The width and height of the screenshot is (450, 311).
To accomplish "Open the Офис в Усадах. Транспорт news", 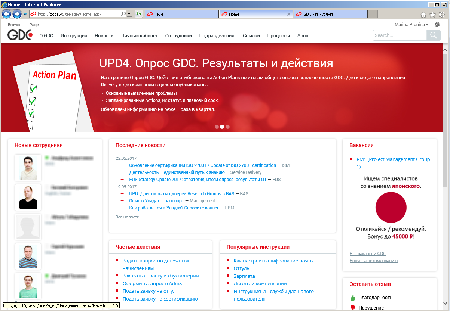I will point(156,201).
